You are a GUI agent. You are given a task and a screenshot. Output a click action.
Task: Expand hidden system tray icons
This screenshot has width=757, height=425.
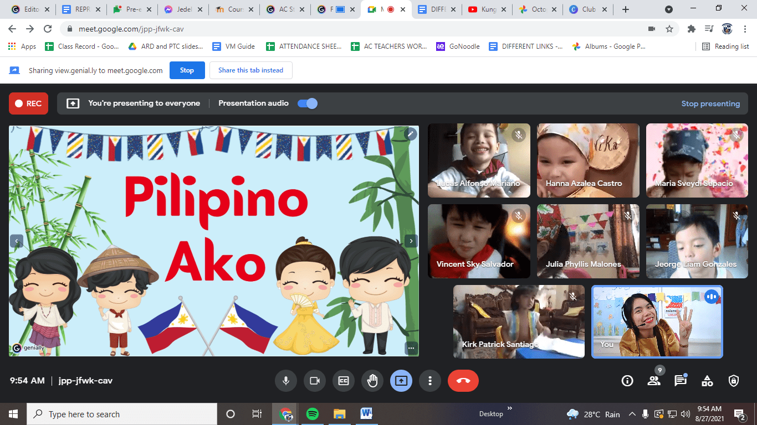(632, 413)
